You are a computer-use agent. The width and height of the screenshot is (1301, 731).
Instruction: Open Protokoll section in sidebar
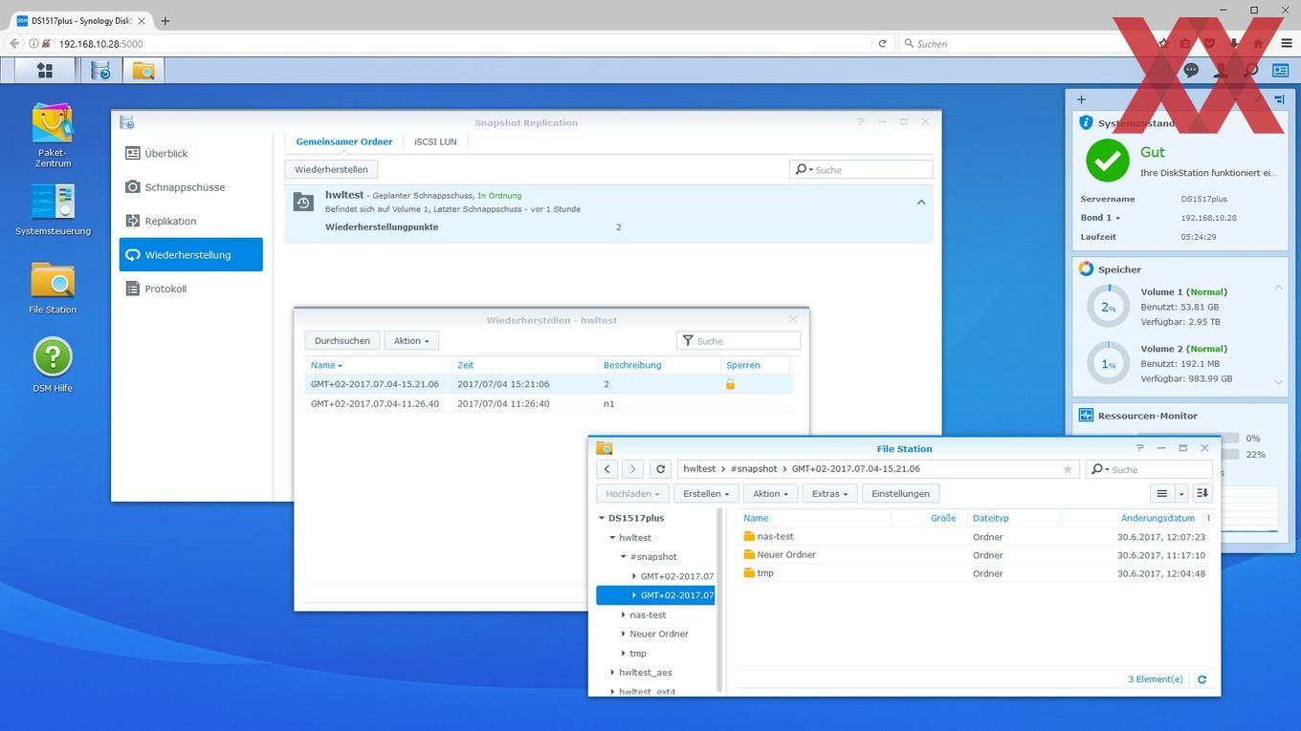point(190,289)
